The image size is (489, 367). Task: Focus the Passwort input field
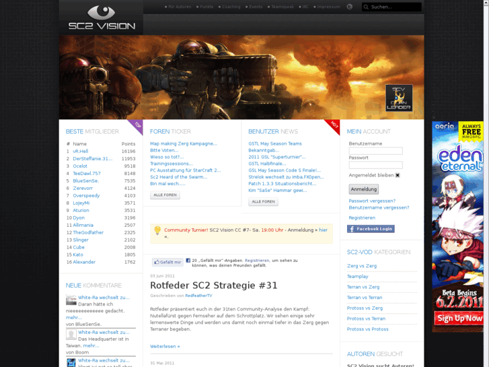coord(375,165)
